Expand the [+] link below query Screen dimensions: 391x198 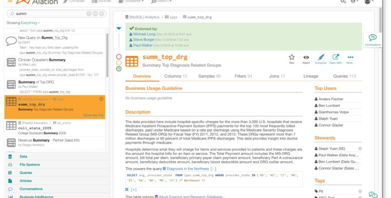pyautogui.click(x=131, y=190)
